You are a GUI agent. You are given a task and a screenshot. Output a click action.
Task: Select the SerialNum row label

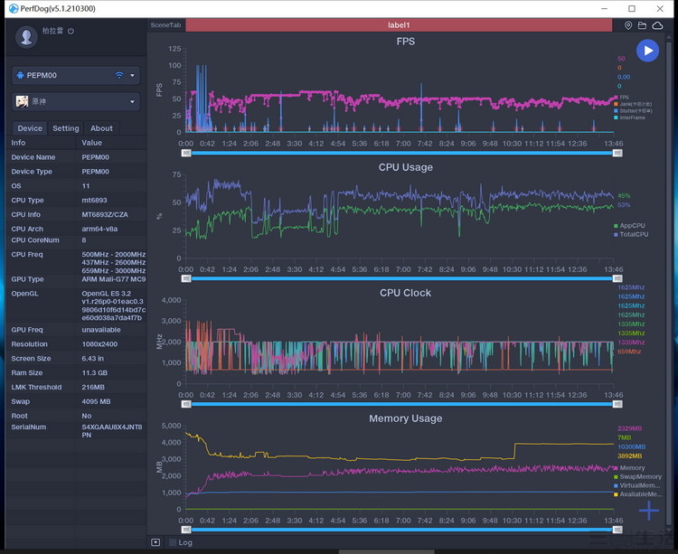click(29, 427)
